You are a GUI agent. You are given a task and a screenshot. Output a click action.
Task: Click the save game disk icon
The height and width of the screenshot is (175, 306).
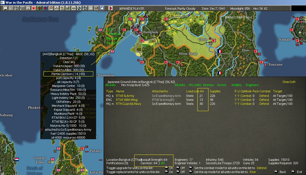pyautogui.click(x=5, y=8)
